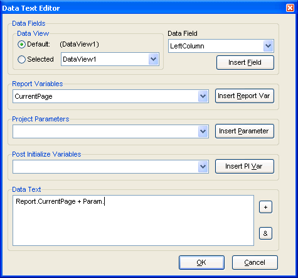Open the Post Initialize Variables dropdown
This screenshot has width=298, height=278.
(x=203, y=167)
